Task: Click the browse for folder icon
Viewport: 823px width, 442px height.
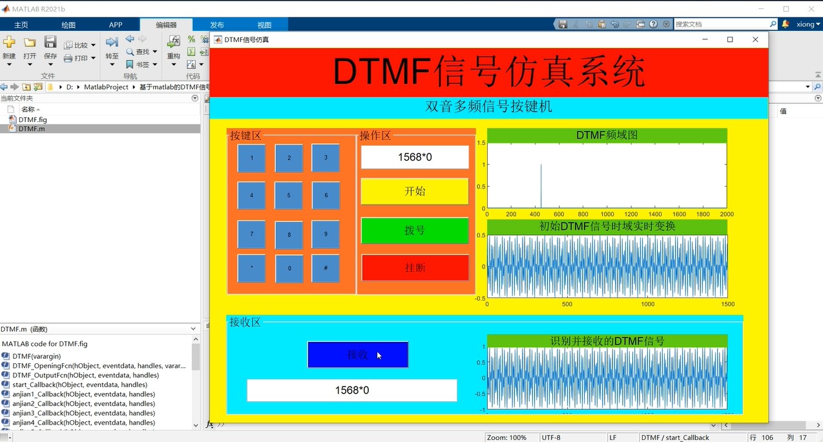Action: [x=38, y=87]
